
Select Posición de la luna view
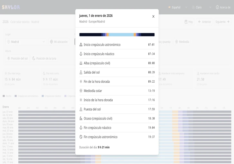pyautogui.click(x=44, y=58)
